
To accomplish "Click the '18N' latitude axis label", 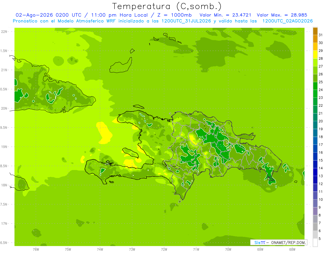I will coord(5,185).
